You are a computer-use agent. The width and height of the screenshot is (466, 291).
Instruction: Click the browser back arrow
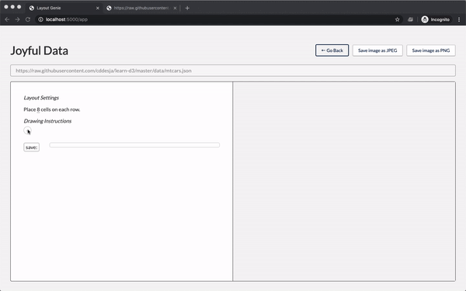click(x=7, y=19)
